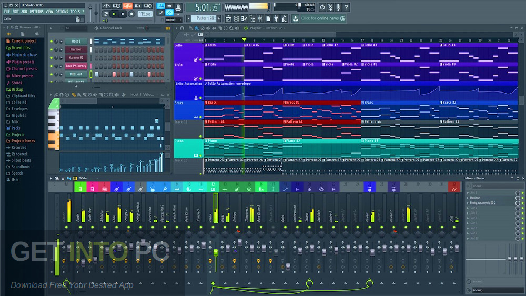The height and width of the screenshot is (296, 526).
Task: Click the audio editor scissors icon
Action: click(x=330, y=7)
